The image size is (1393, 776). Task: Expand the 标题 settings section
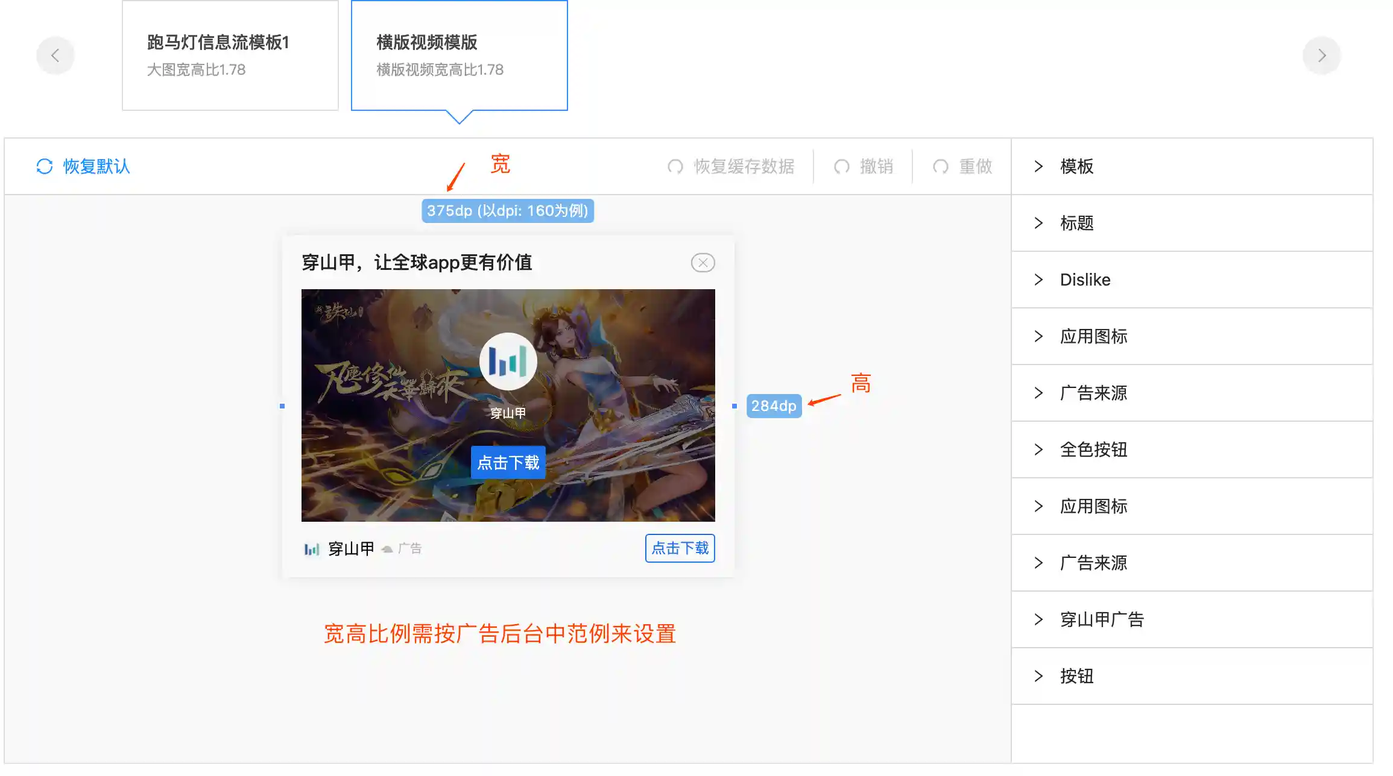click(1076, 223)
